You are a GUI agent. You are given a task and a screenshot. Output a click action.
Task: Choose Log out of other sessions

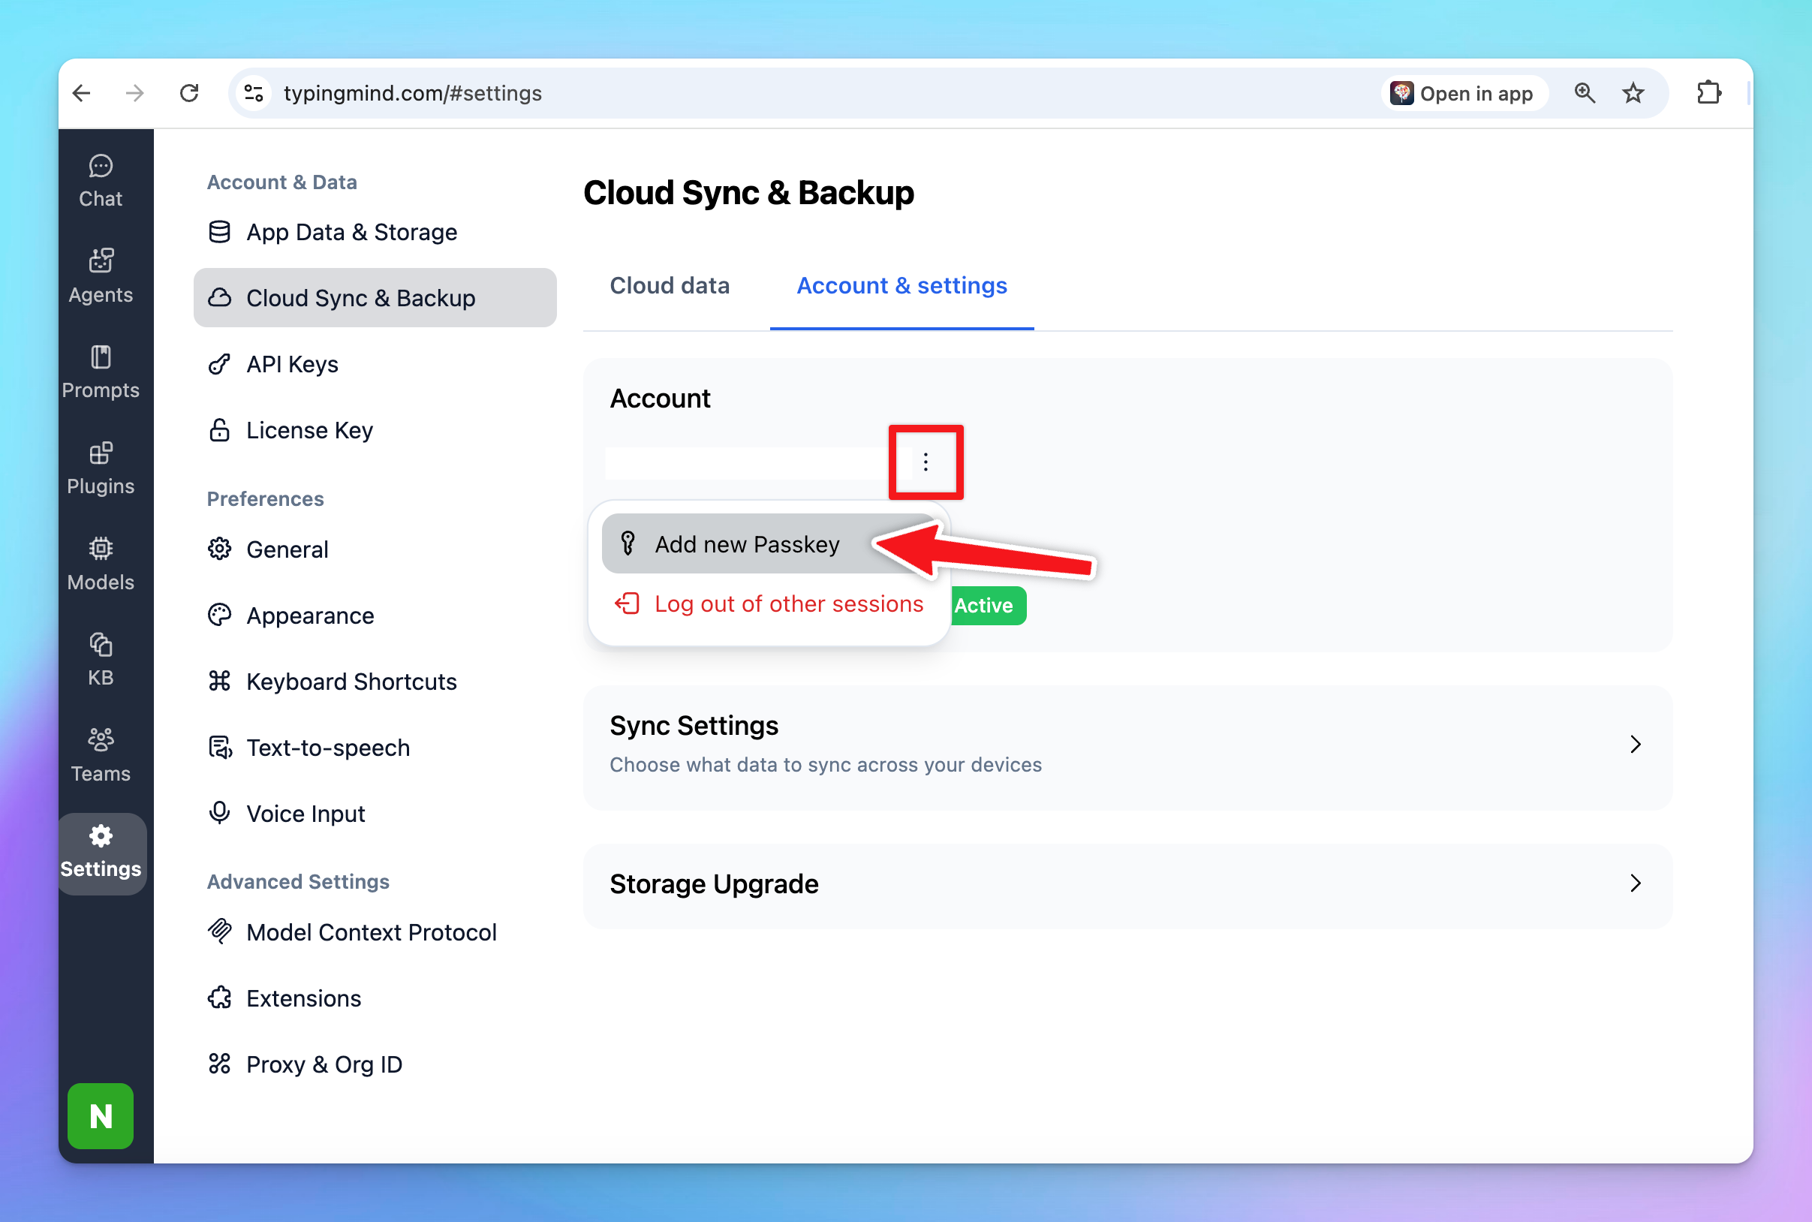click(788, 604)
